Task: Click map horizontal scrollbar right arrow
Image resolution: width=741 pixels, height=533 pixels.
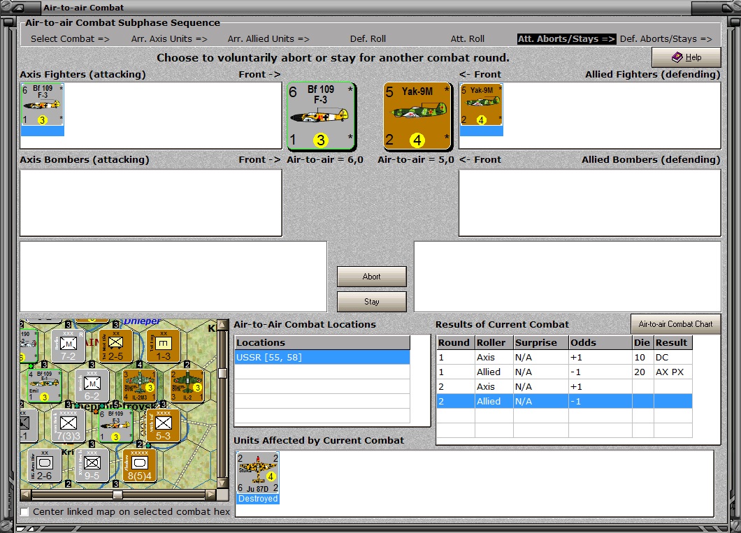Action: [211, 495]
